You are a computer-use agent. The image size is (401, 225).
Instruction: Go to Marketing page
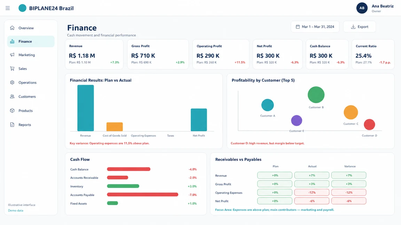[31, 55]
